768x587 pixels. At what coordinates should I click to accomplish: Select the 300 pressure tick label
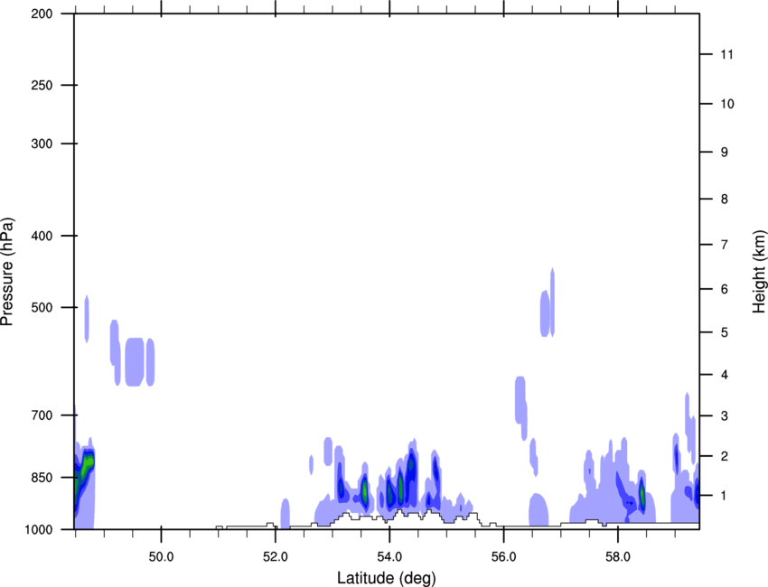[42, 144]
